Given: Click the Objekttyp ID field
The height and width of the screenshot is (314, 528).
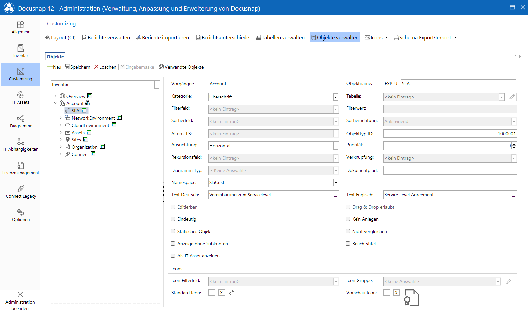Looking at the screenshot, I should tap(450, 134).
